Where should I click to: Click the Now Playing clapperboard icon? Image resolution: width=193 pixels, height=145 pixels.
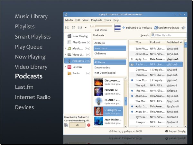click(69, 36)
